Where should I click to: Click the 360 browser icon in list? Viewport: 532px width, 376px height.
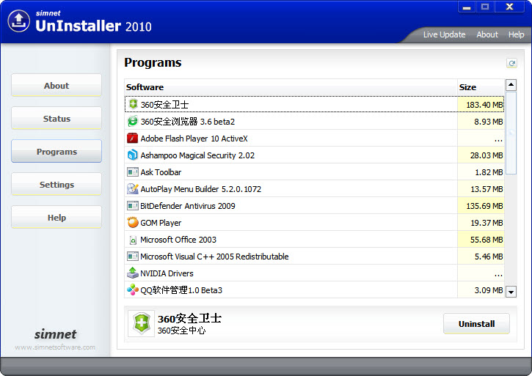tap(132, 122)
